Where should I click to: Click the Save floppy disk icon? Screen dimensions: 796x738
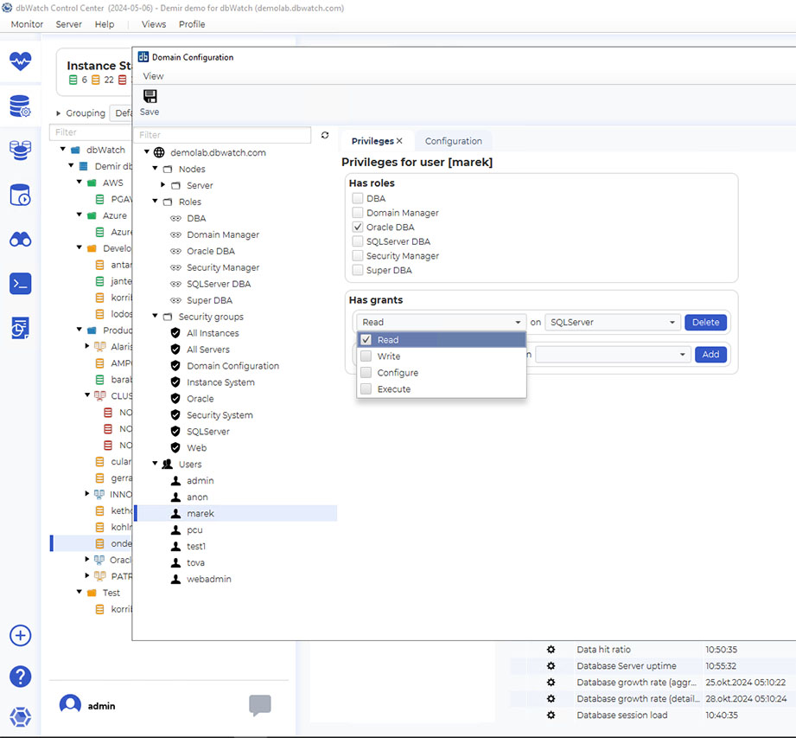(x=150, y=96)
